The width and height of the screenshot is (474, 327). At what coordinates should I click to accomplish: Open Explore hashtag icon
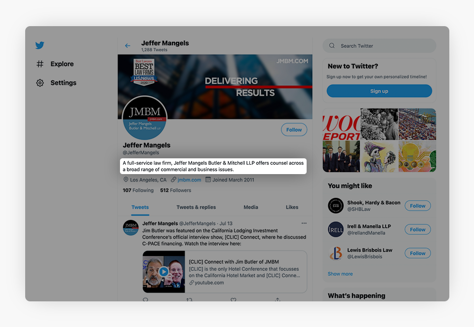[40, 64]
